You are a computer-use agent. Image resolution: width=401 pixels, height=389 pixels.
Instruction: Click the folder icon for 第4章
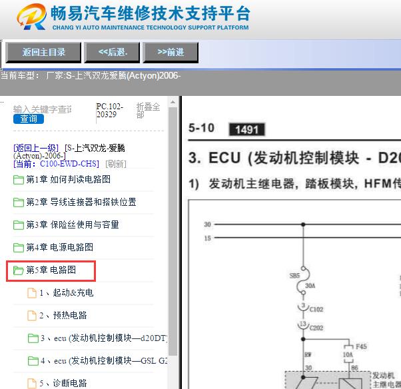point(19,248)
